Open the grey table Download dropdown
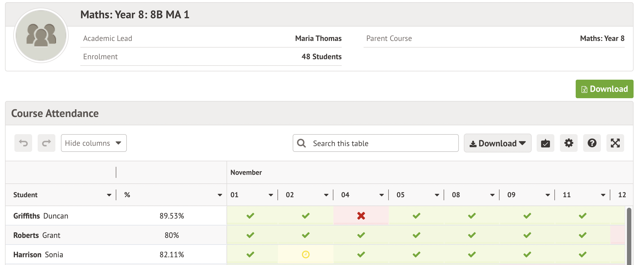Screen dimensions: 638x265 point(497,143)
